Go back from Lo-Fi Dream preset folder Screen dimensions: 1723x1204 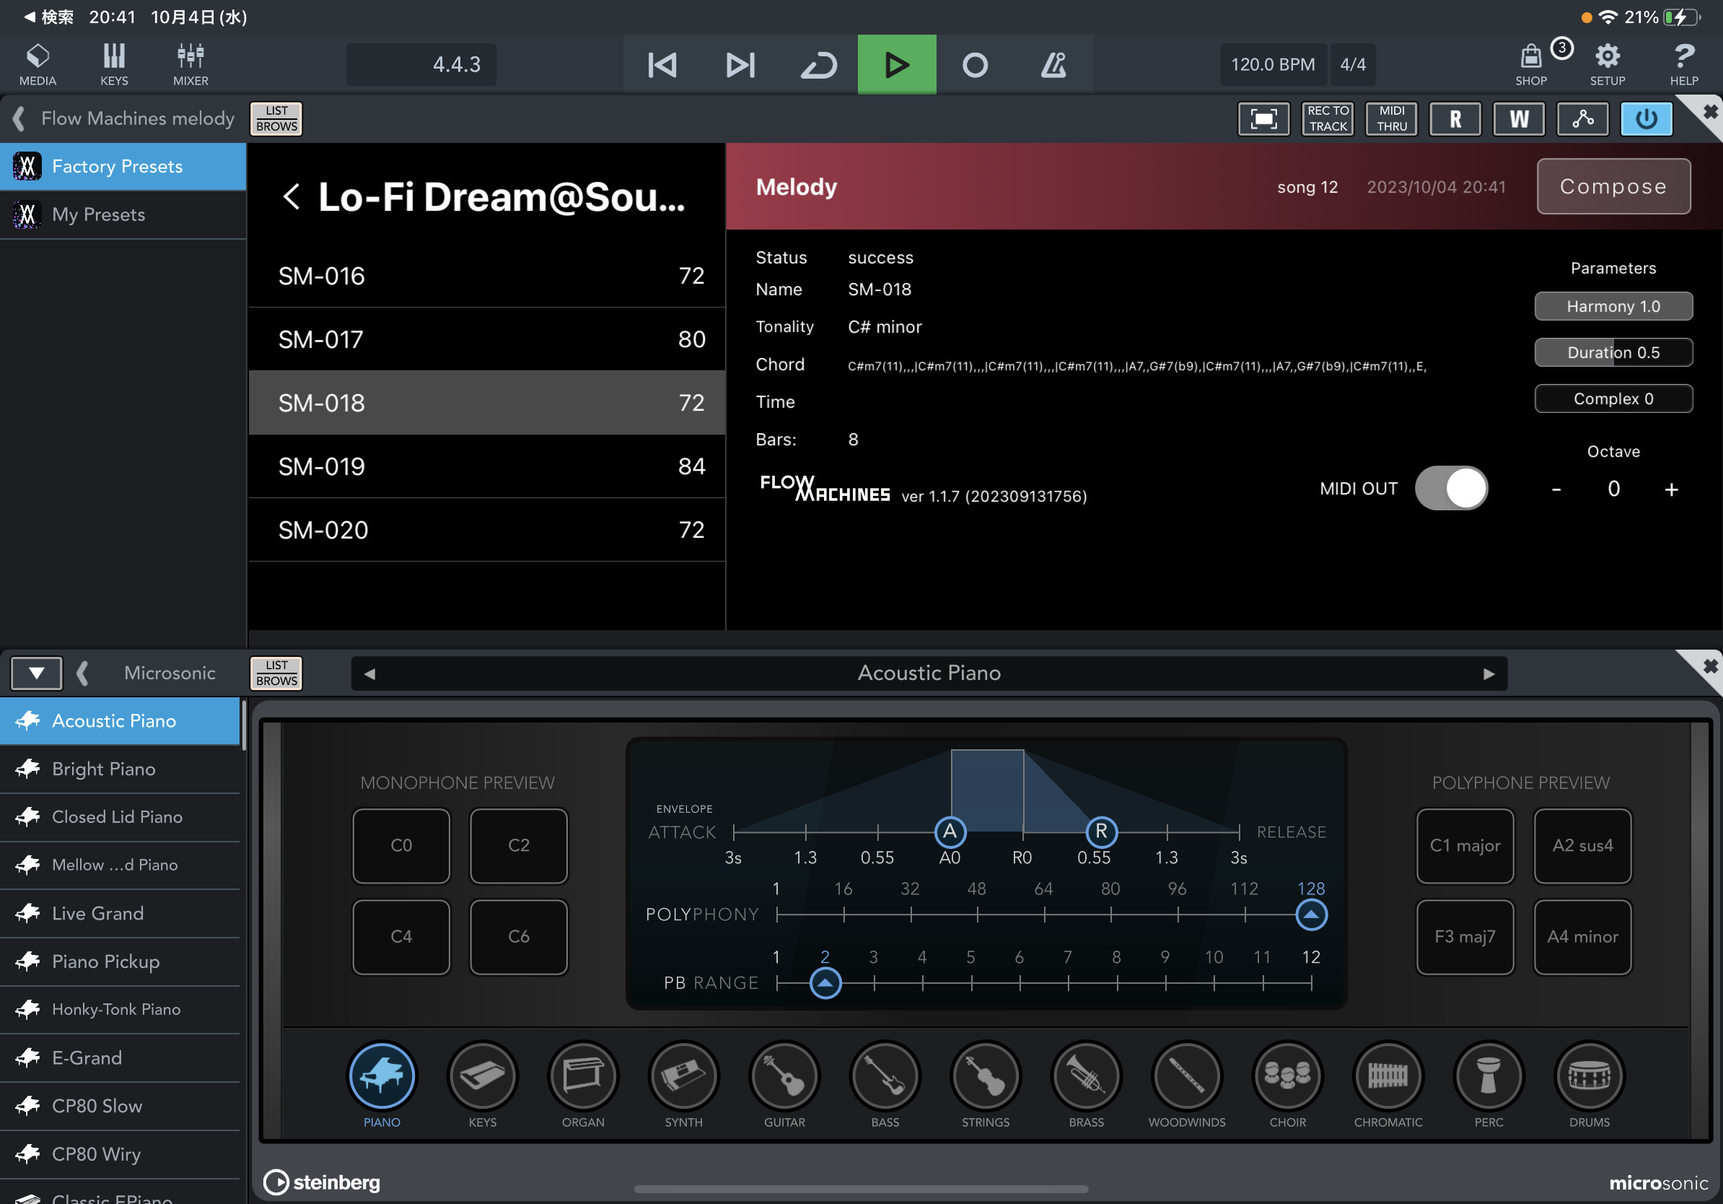click(x=292, y=196)
